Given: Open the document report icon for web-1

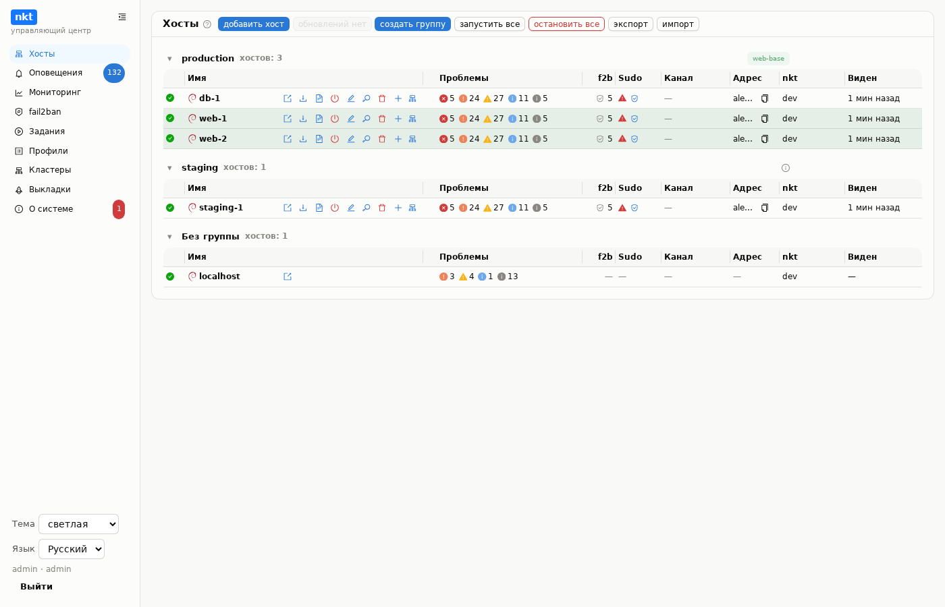Looking at the screenshot, I should (319, 119).
